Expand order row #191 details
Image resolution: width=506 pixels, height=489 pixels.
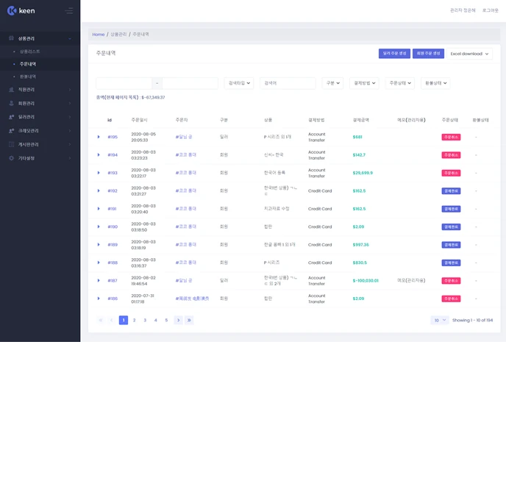[x=99, y=209]
